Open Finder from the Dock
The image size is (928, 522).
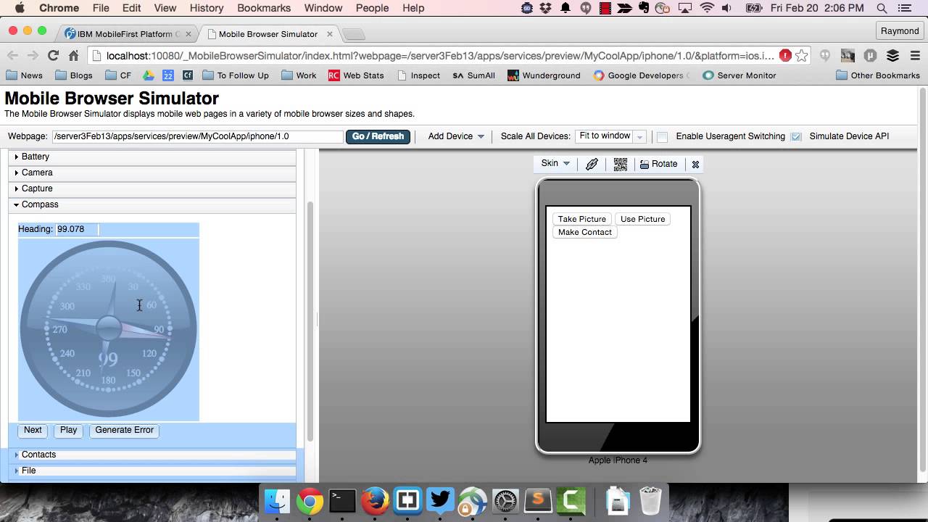pyautogui.click(x=277, y=501)
